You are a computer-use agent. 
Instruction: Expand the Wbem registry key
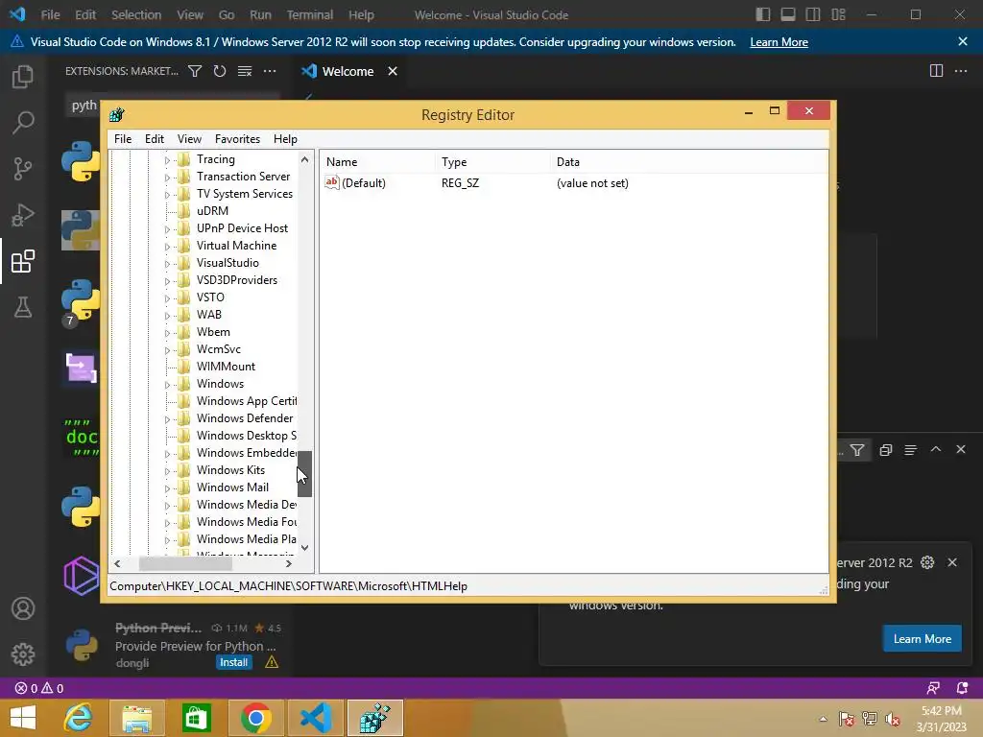[x=167, y=333]
